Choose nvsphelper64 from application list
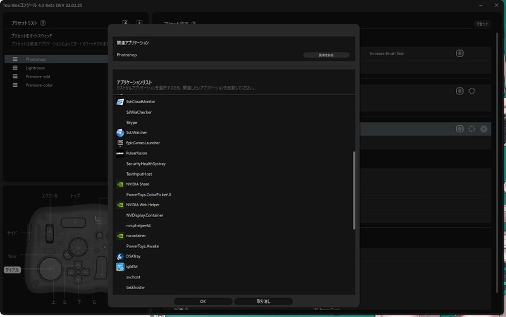506x317 pixels. (x=139, y=226)
